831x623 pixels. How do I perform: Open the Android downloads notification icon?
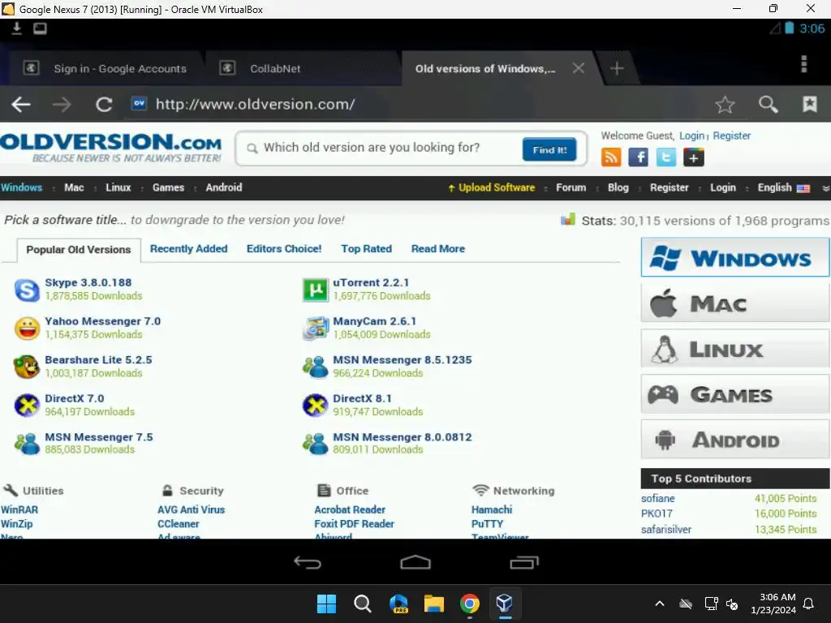point(16,28)
